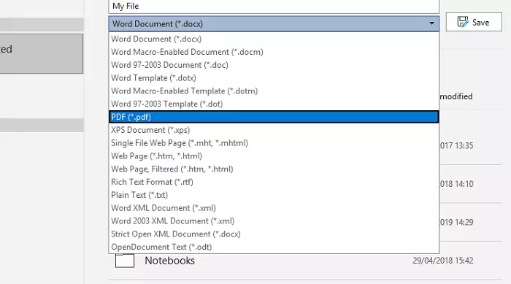511x284 pixels.
Task: Click the Save button
Action: pos(474,22)
